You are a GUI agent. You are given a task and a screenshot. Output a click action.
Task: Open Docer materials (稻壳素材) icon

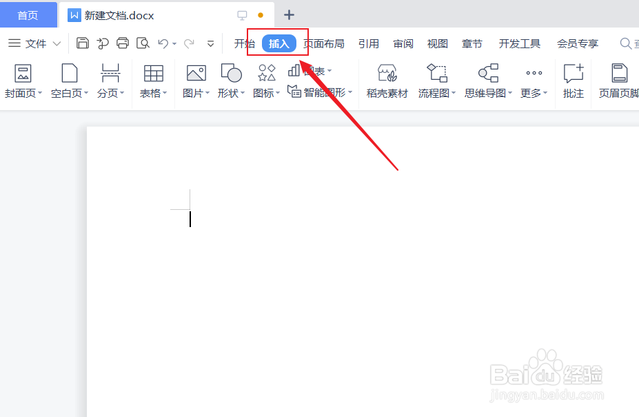[387, 73]
